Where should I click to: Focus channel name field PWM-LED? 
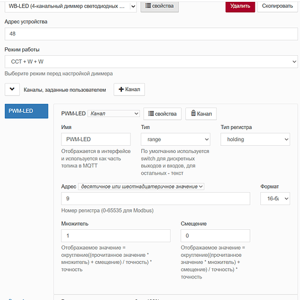coord(96,139)
